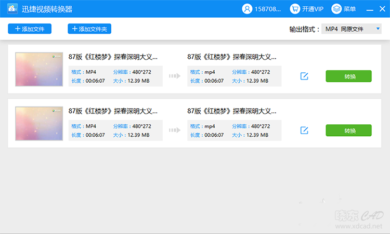This screenshot has width=390, height=234.
Task: Open the 开通VIP shopping cart option
Action: click(x=307, y=9)
